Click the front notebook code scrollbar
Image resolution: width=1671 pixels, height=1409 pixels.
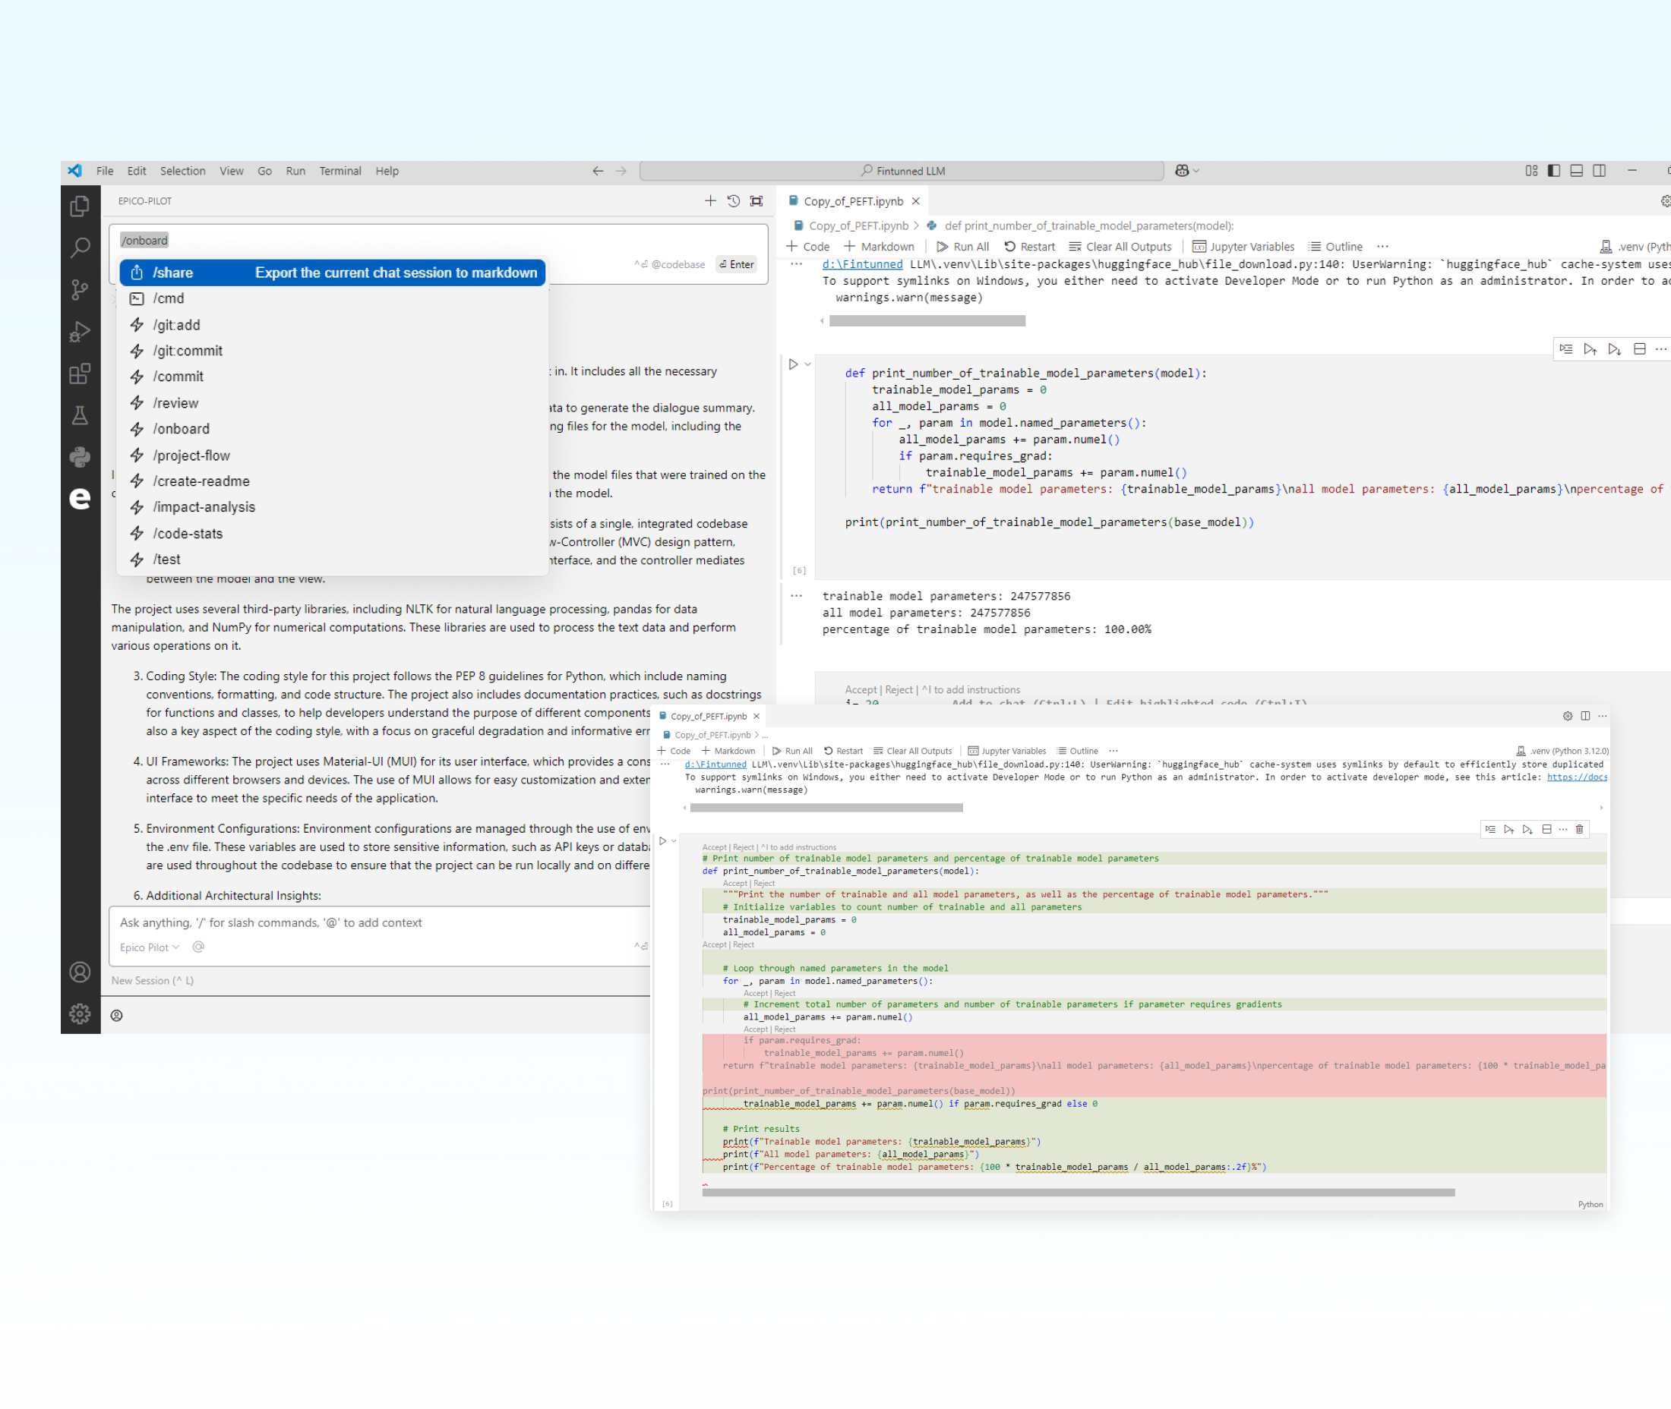tap(1078, 1193)
